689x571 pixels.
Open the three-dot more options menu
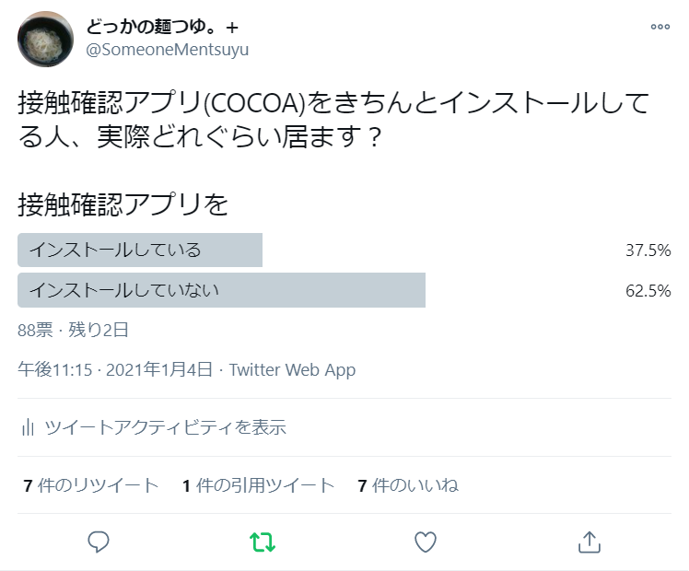coord(660,27)
